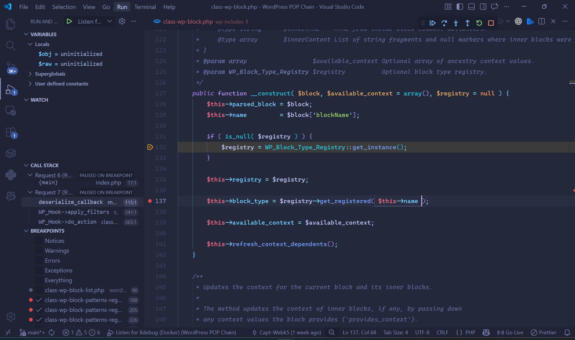The width and height of the screenshot is (575, 340).
Task: Open the Selection menu
Action: tap(64, 7)
